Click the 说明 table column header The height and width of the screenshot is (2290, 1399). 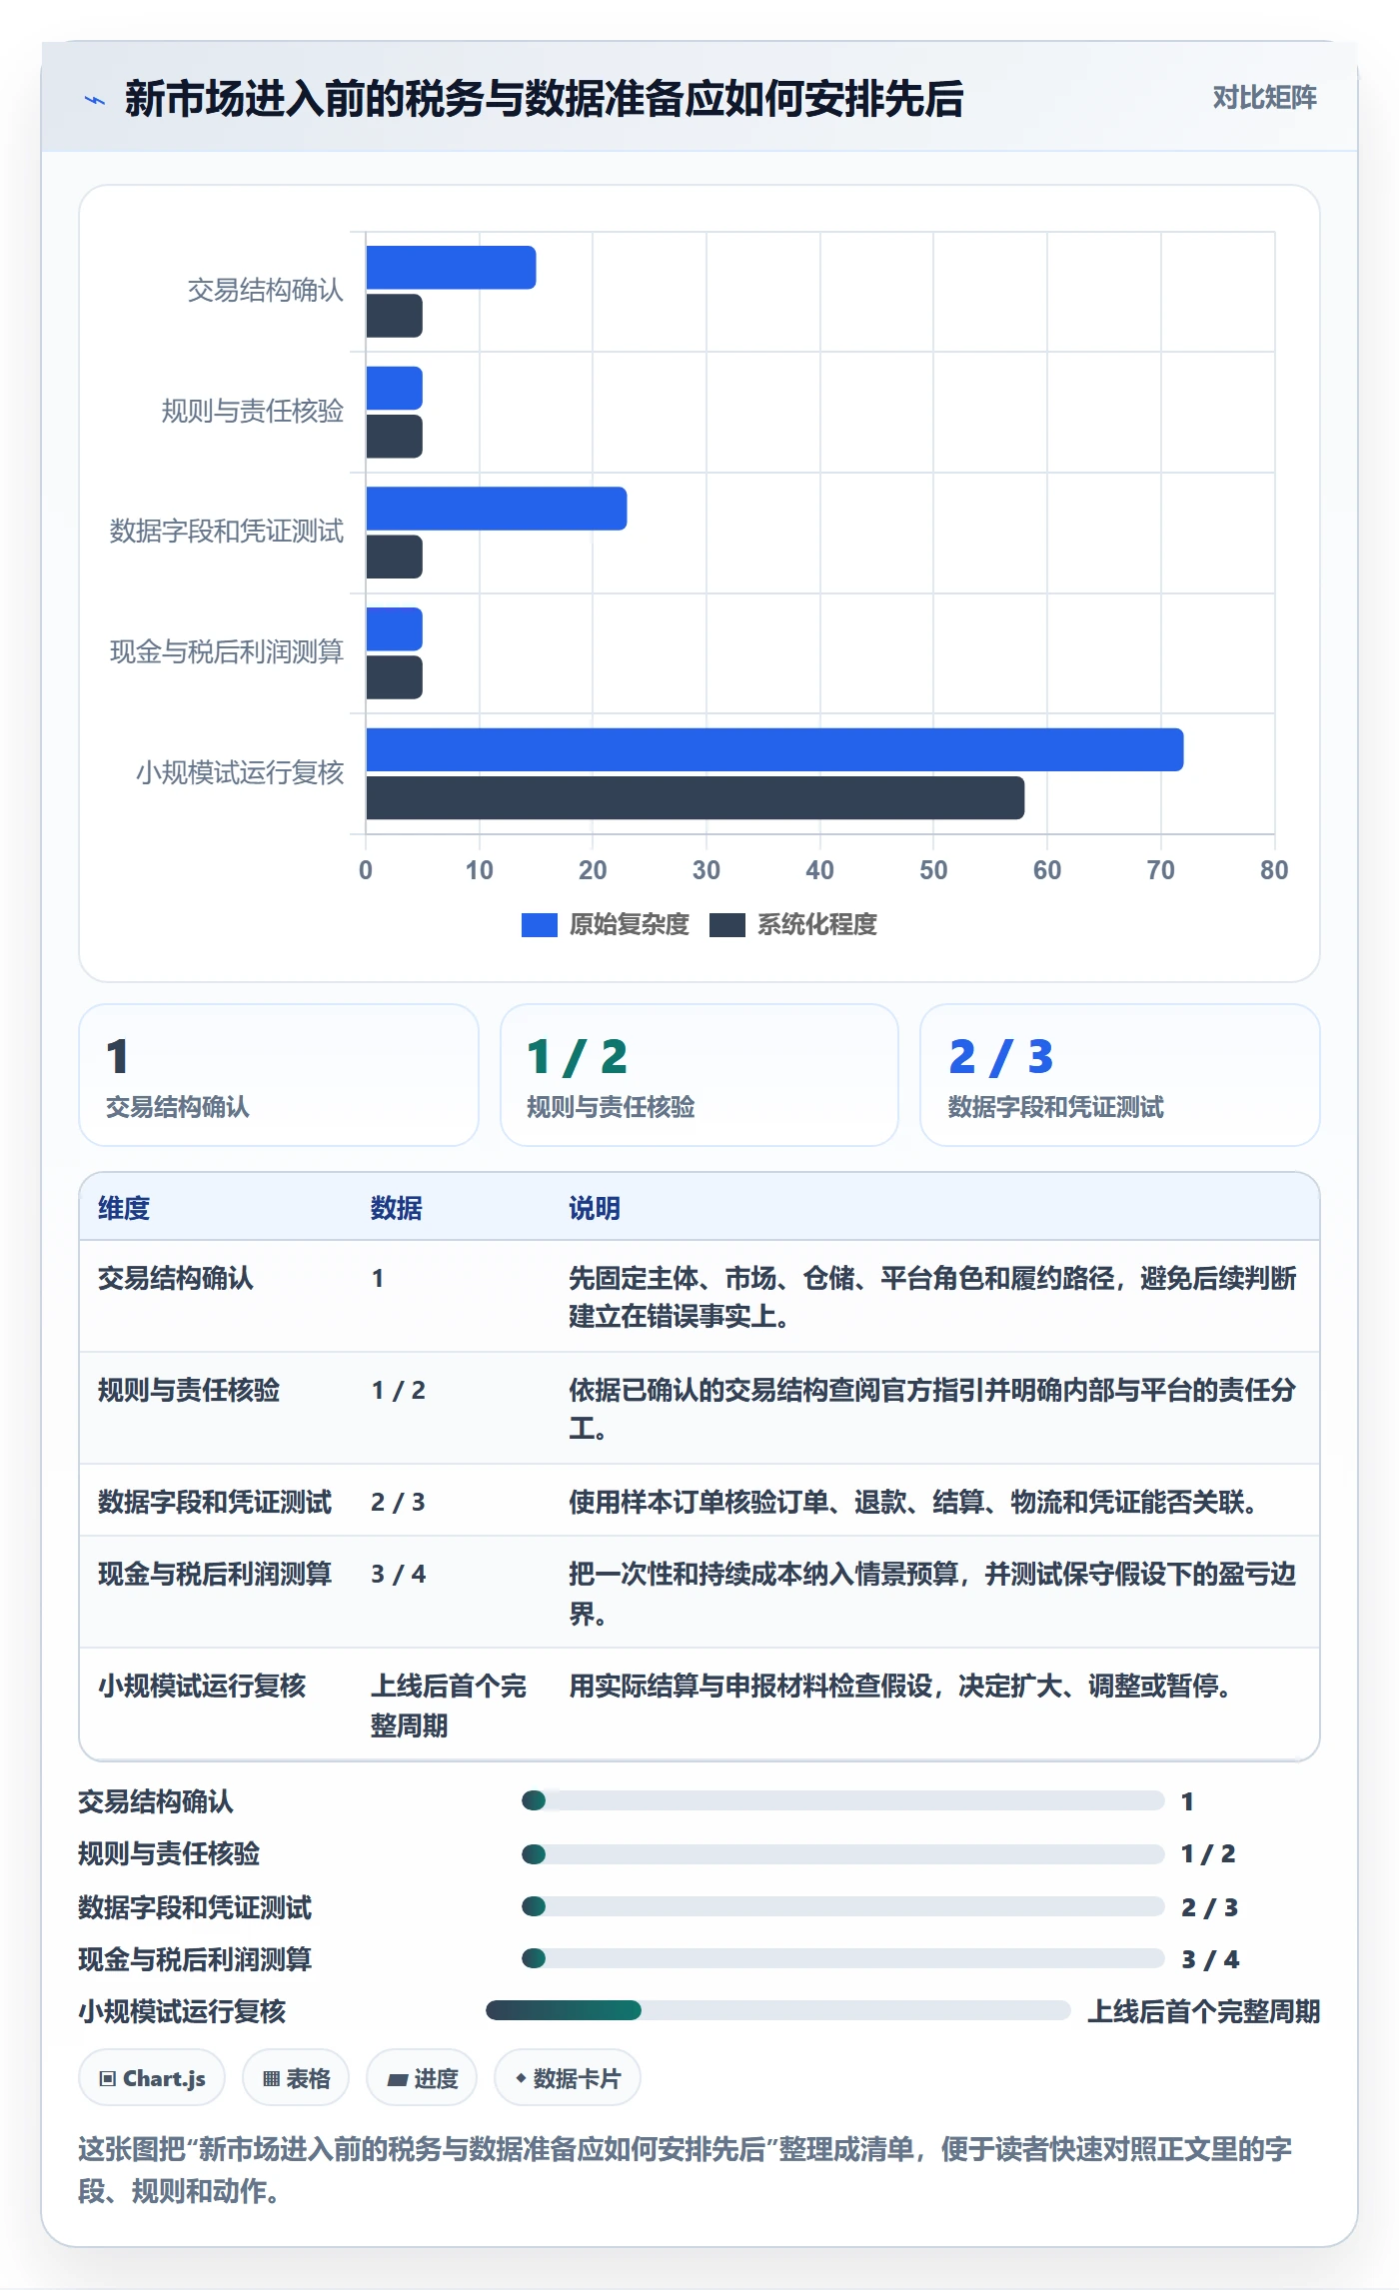pos(595,1208)
